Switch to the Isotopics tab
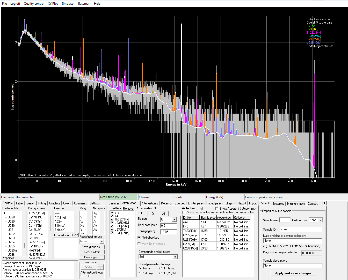Image resolution: width=348 pixels, height=280 pixels. coord(279,204)
